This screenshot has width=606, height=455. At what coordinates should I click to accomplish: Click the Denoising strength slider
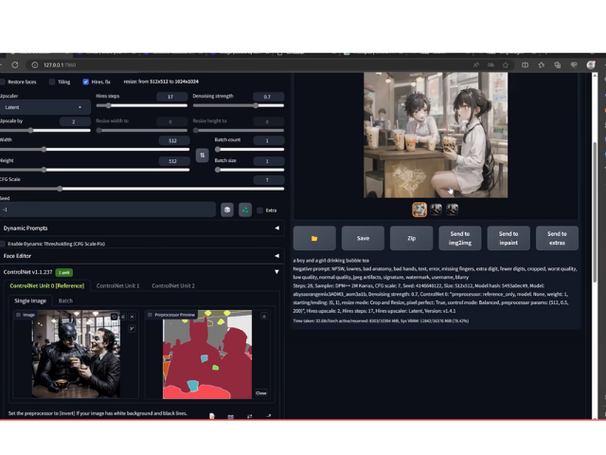tap(239, 105)
